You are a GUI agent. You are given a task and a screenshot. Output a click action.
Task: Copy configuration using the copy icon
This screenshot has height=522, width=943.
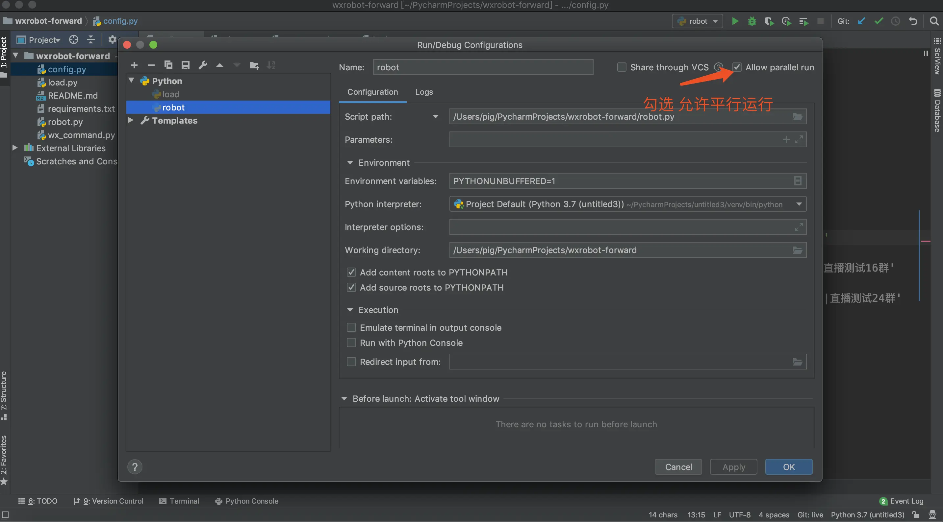click(168, 65)
